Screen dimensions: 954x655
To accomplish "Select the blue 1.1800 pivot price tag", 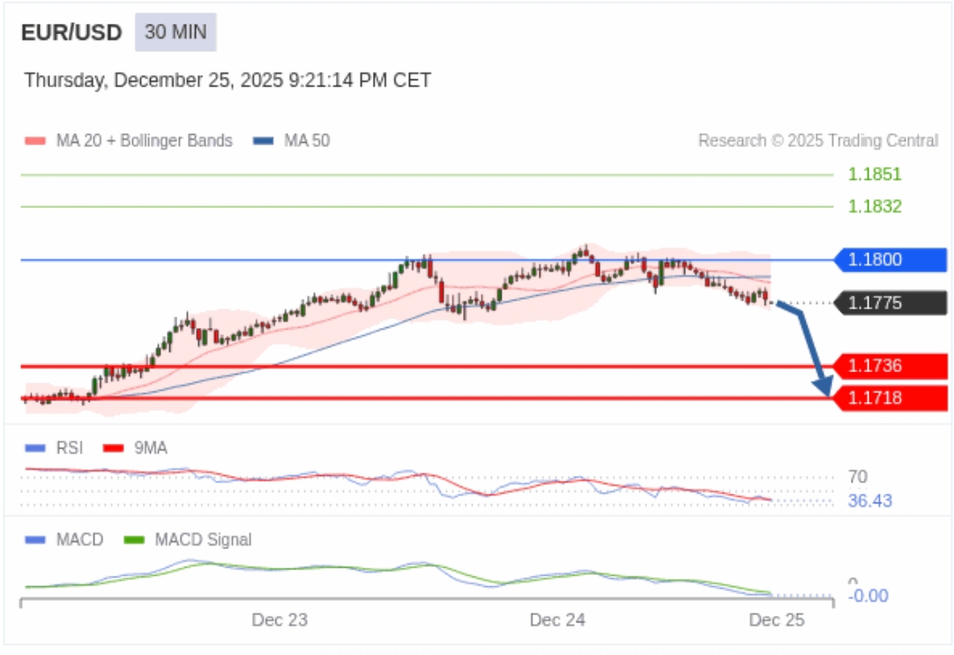I will point(891,260).
